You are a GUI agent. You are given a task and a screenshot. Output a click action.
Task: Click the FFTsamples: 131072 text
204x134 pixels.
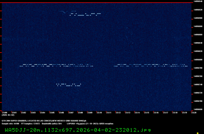coord(30,124)
